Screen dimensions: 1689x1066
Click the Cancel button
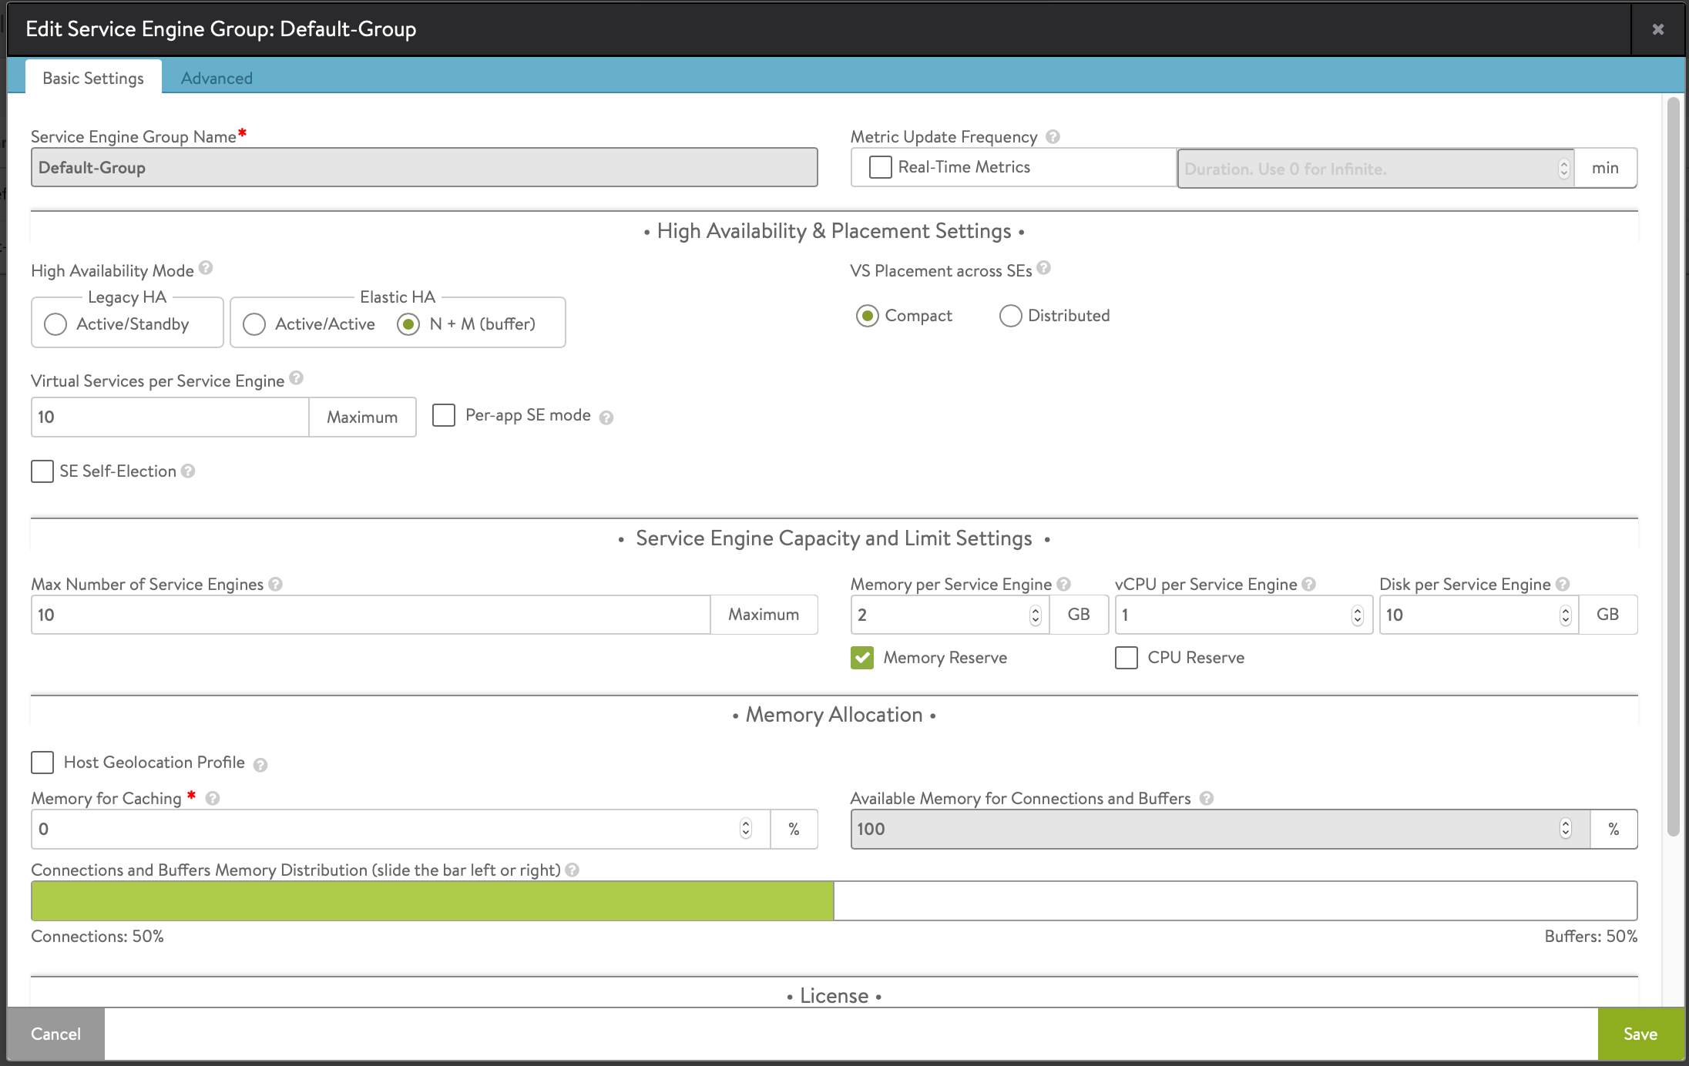point(55,1034)
